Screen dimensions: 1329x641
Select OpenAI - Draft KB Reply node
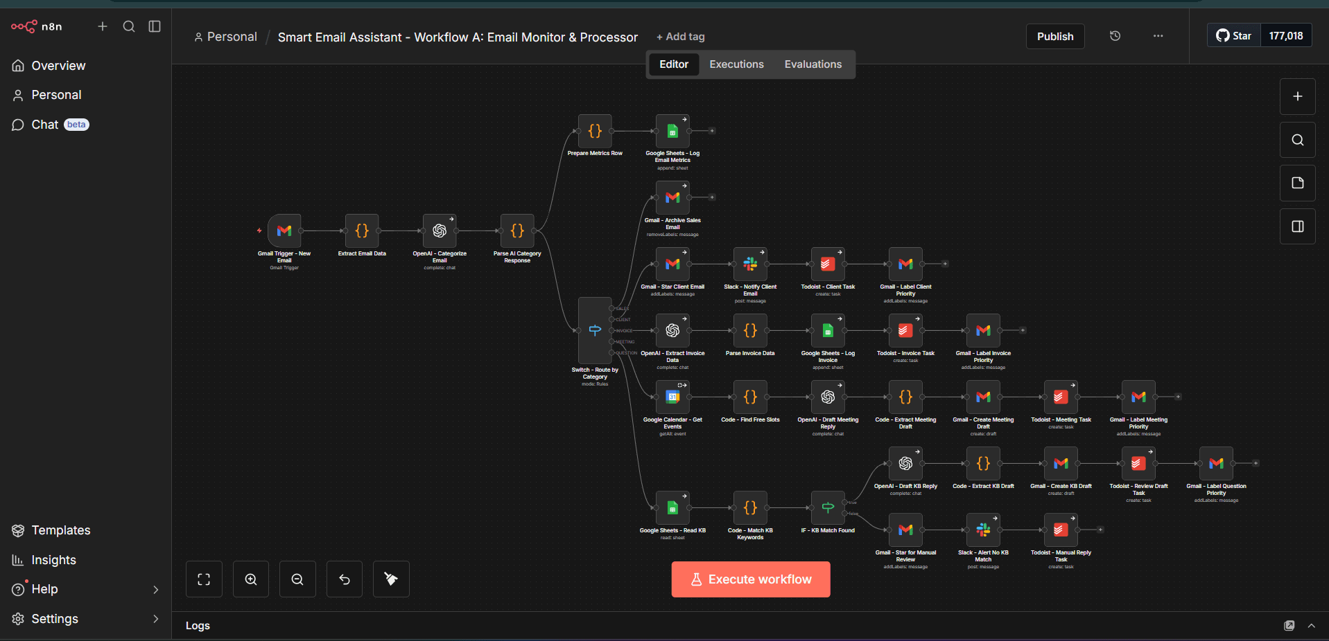click(x=905, y=463)
